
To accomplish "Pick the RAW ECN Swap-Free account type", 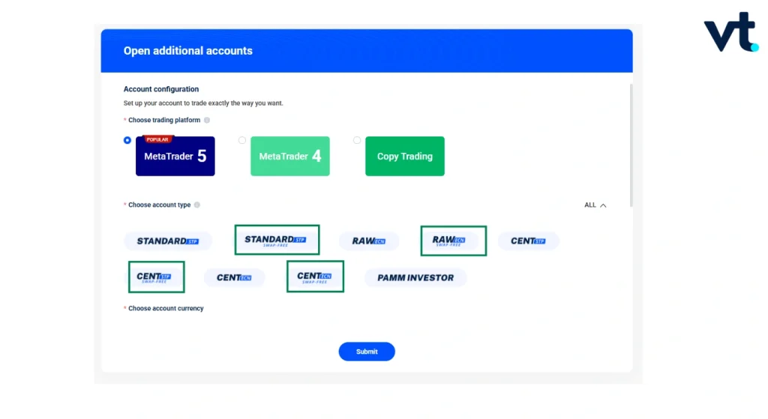I will coord(453,241).
